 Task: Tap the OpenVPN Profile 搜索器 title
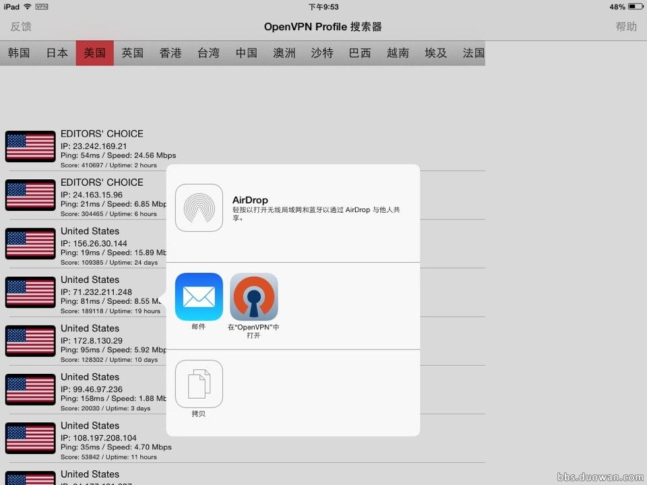pos(323,27)
